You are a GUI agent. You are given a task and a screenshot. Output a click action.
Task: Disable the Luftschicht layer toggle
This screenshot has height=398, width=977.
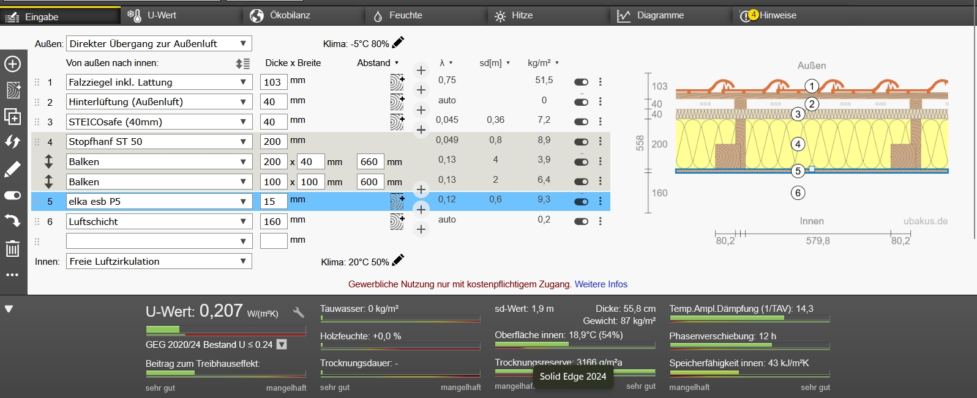tap(581, 221)
